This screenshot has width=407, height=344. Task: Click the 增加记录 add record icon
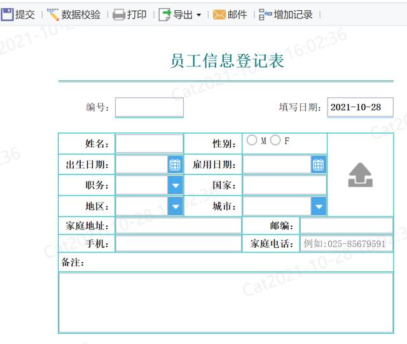coord(265,15)
